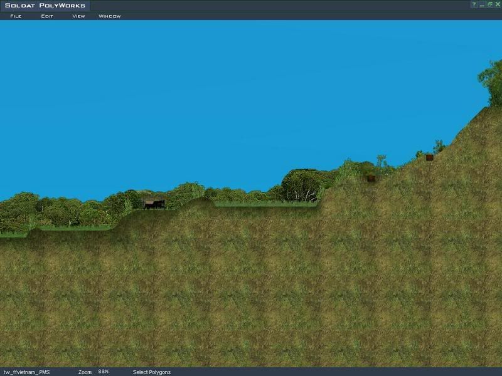Minimize the PolyWorks window
502x376 pixels.
(482, 4)
